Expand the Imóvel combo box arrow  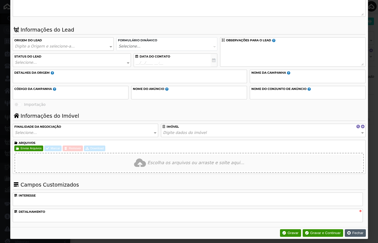point(362,133)
